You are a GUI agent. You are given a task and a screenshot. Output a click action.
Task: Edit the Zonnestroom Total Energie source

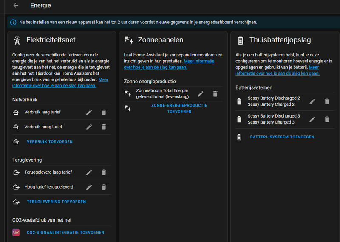point(201,94)
